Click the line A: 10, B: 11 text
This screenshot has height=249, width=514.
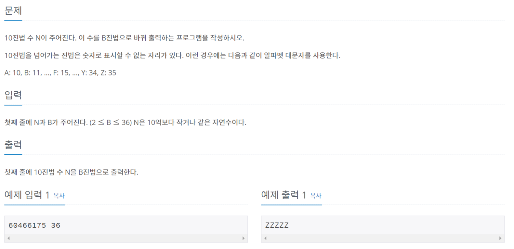(x=60, y=73)
